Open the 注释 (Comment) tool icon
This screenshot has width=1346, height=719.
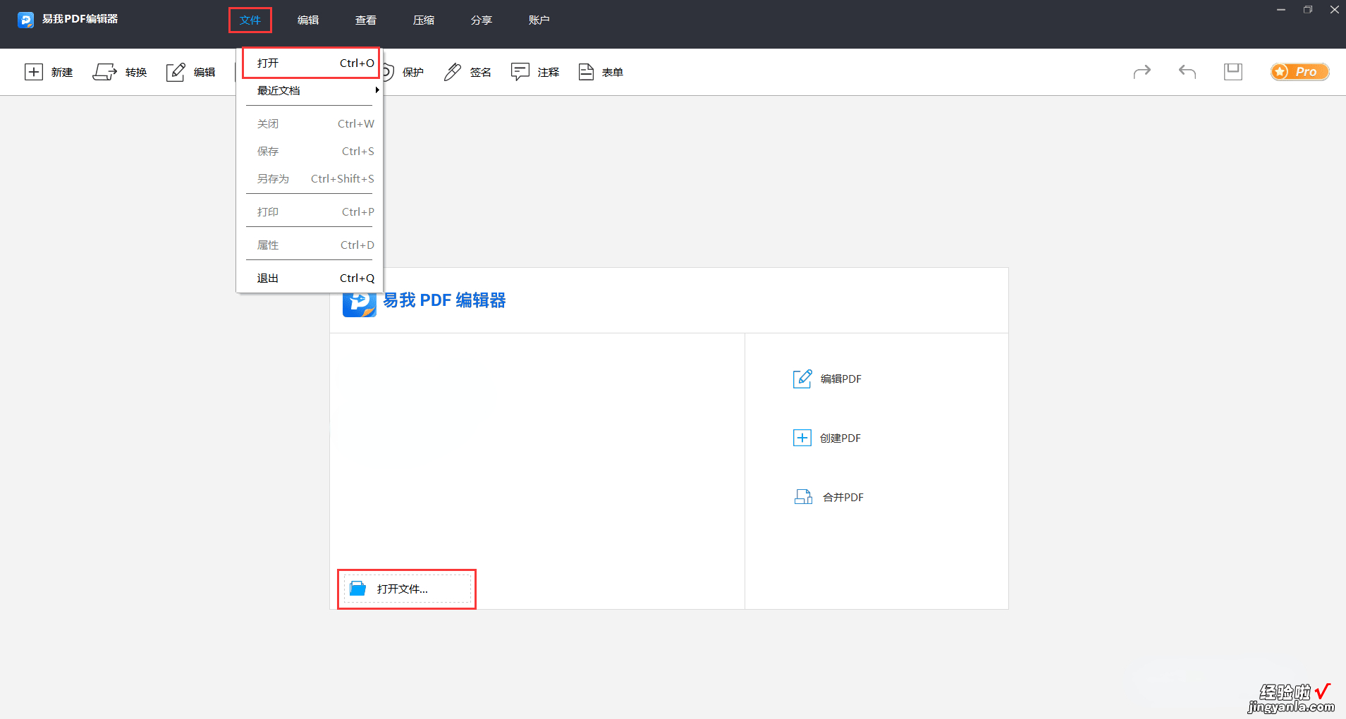[x=520, y=72]
